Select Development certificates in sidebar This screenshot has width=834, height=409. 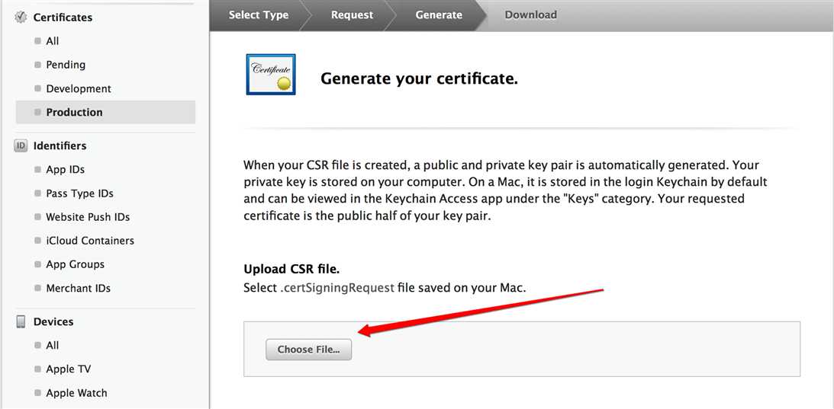pos(79,88)
